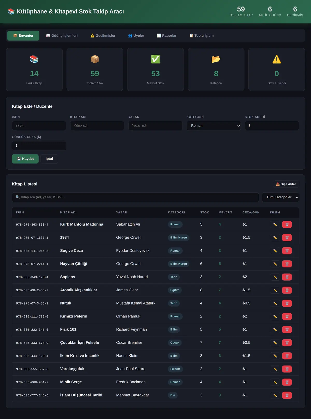Screen dimensions: 311x419
Task: Click the Bilim Kurgu tag for 1984
Action: tap(179, 238)
